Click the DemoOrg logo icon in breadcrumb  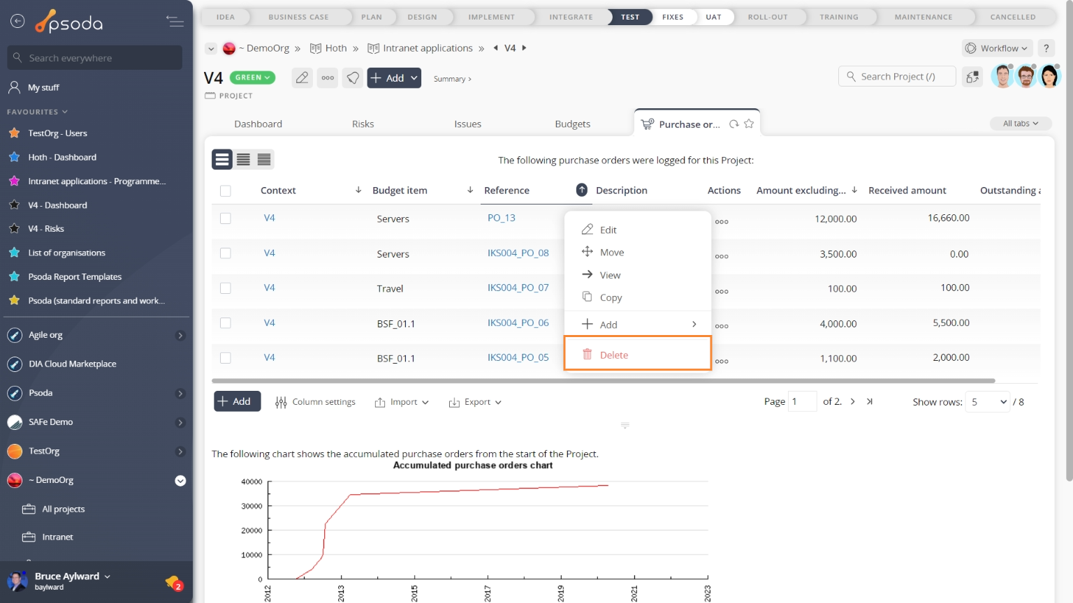(x=229, y=48)
